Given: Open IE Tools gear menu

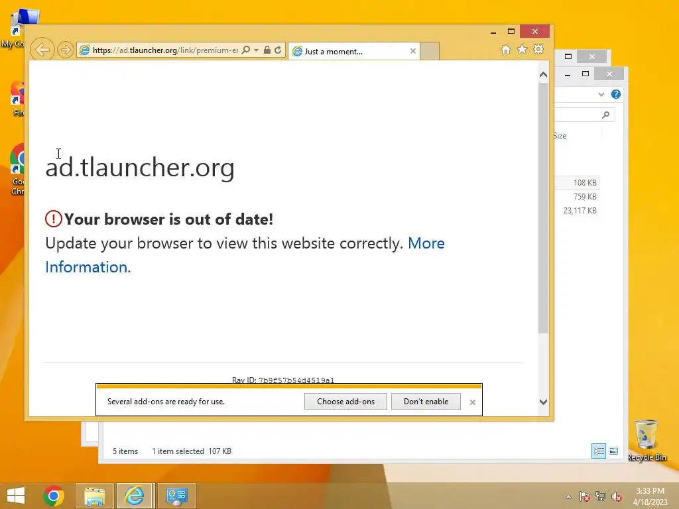Looking at the screenshot, I should point(538,49).
